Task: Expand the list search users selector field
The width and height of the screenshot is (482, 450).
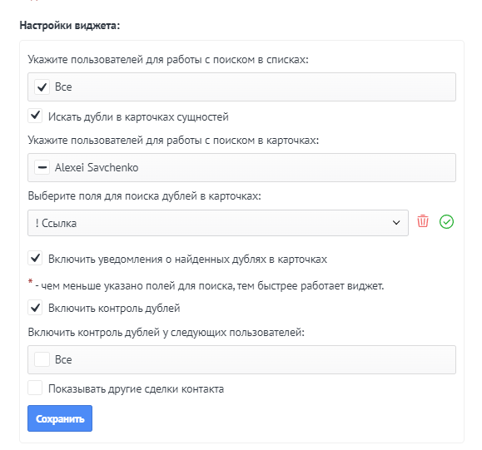Action: click(x=241, y=87)
